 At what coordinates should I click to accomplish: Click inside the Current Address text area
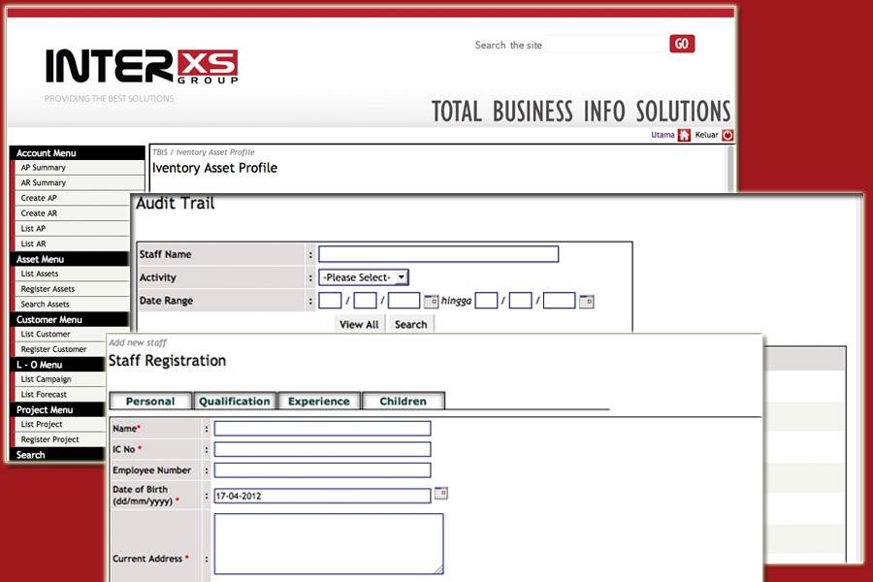330,543
